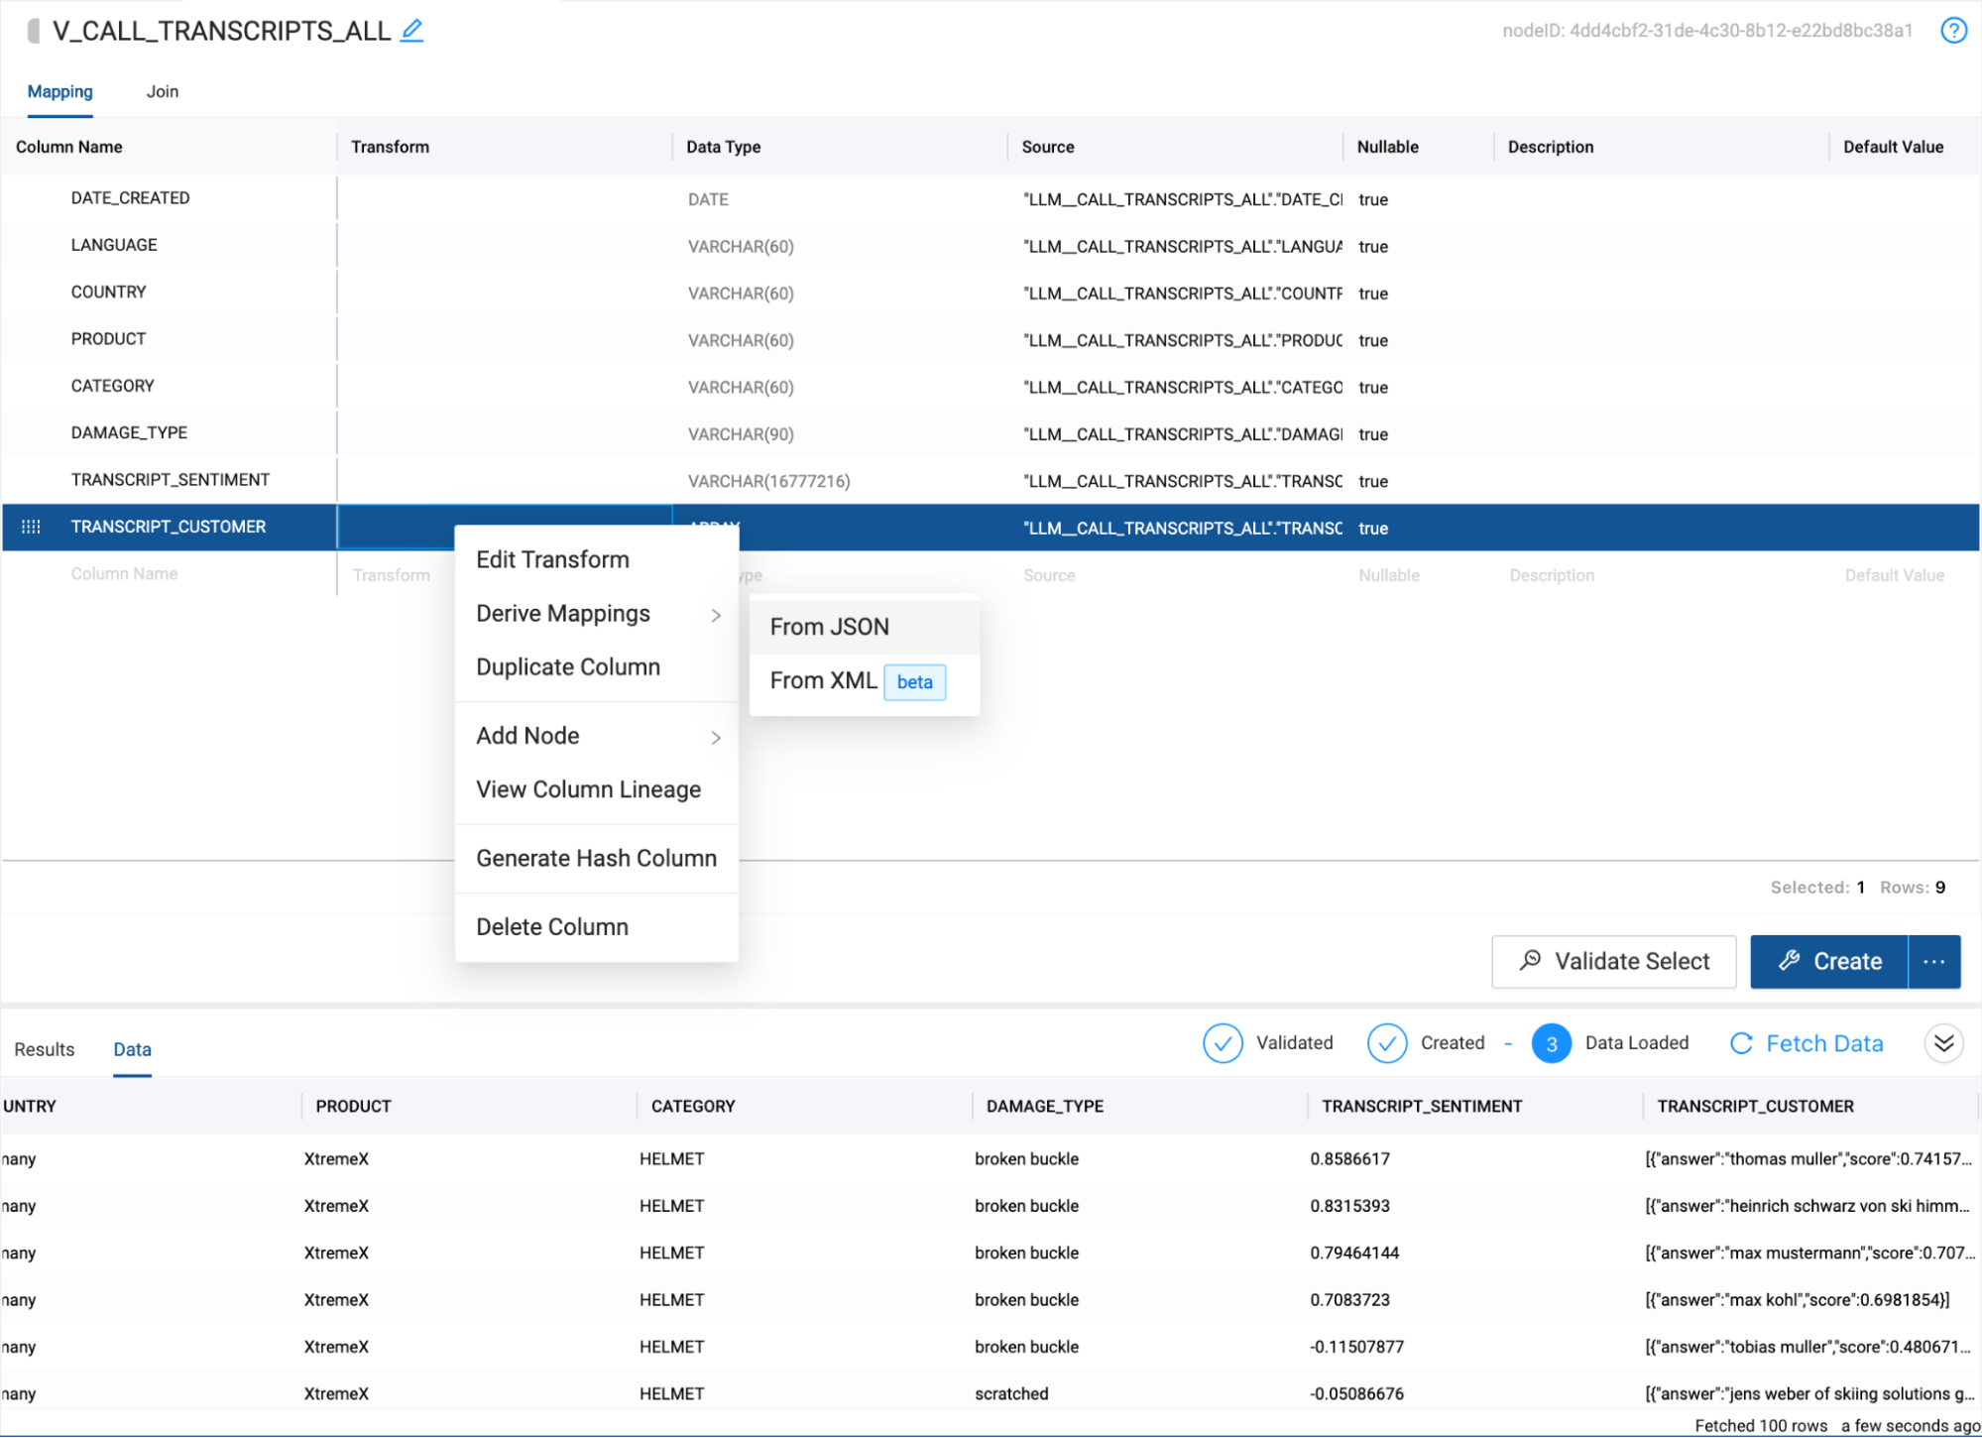Select the COUNTRY column row

(x=990, y=294)
